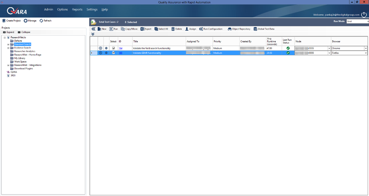The image size is (369, 196).
Task: Open test case ID 165 link
Action: tap(120, 53)
